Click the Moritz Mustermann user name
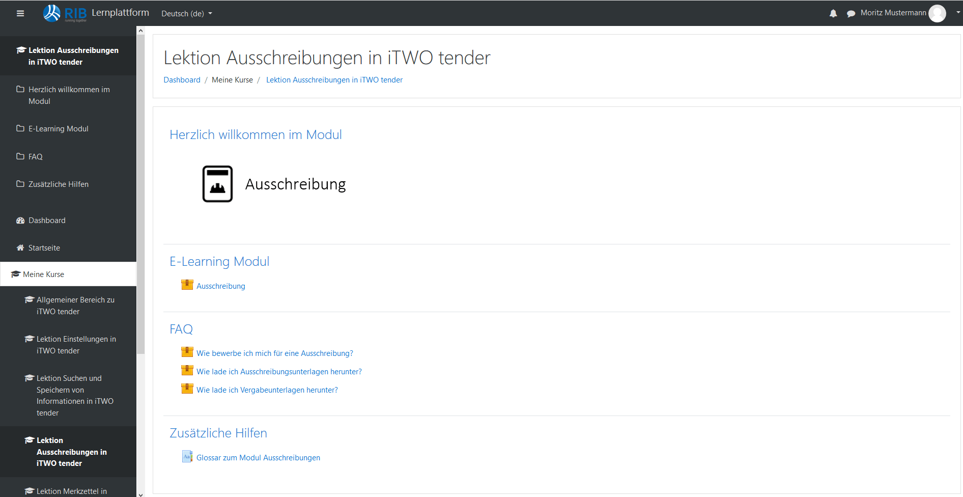The image size is (963, 497). [x=893, y=13]
